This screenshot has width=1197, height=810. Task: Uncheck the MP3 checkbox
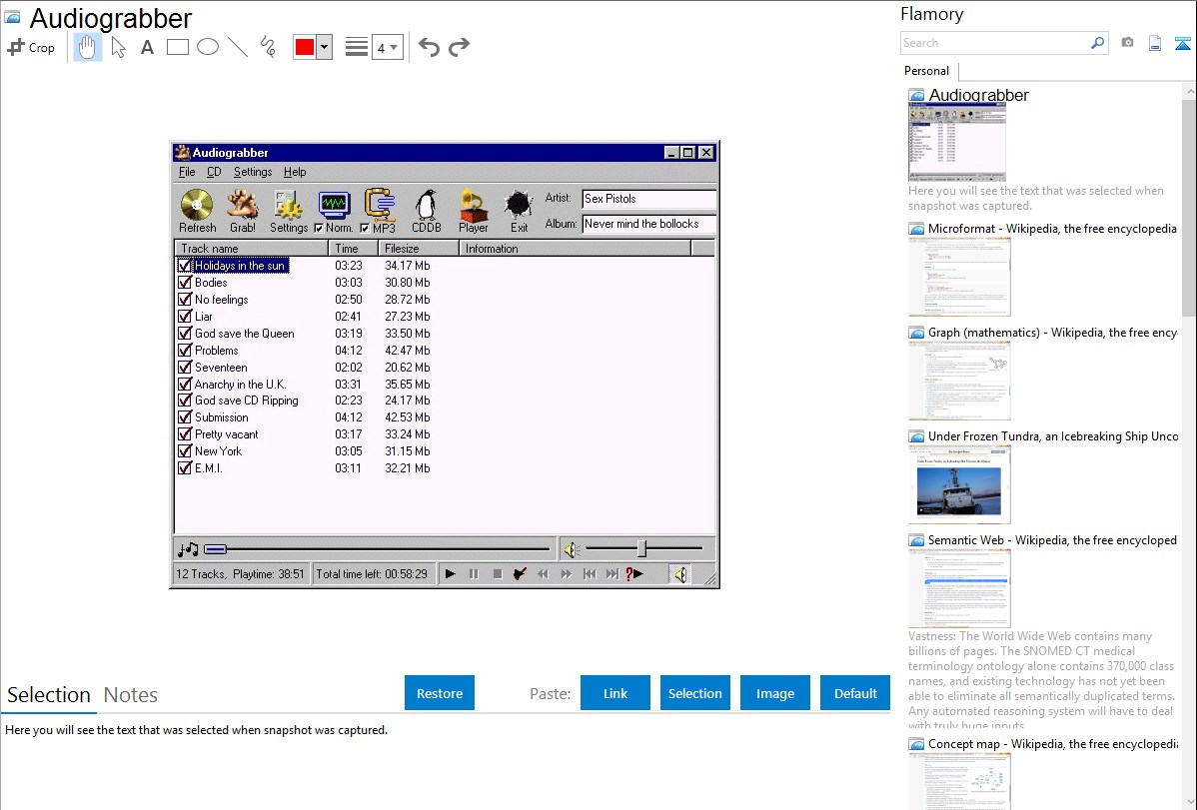[x=365, y=228]
